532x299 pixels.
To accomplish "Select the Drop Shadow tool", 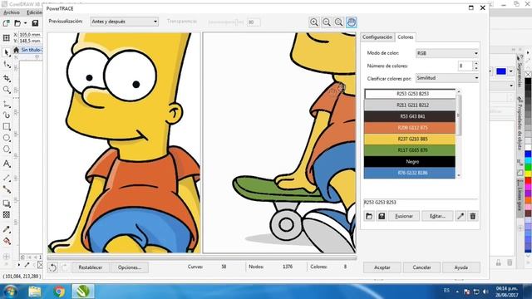I will tap(7, 203).
